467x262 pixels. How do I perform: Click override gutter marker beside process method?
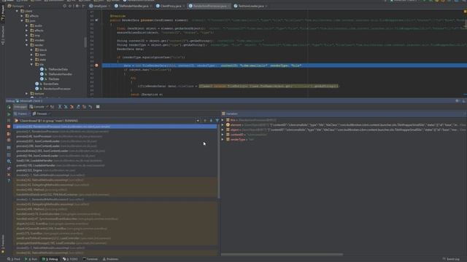pos(96,20)
